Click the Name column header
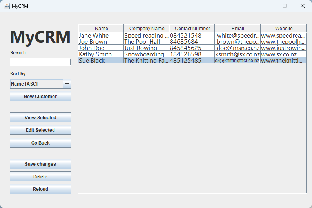The height and width of the screenshot is (208, 312). 101,28
